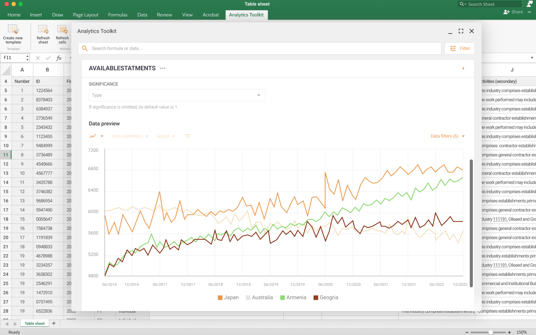Image resolution: width=536 pixels, height=335 pixels.
Task: Toggle Japan series in chart legend
Action: coord(228,298)
